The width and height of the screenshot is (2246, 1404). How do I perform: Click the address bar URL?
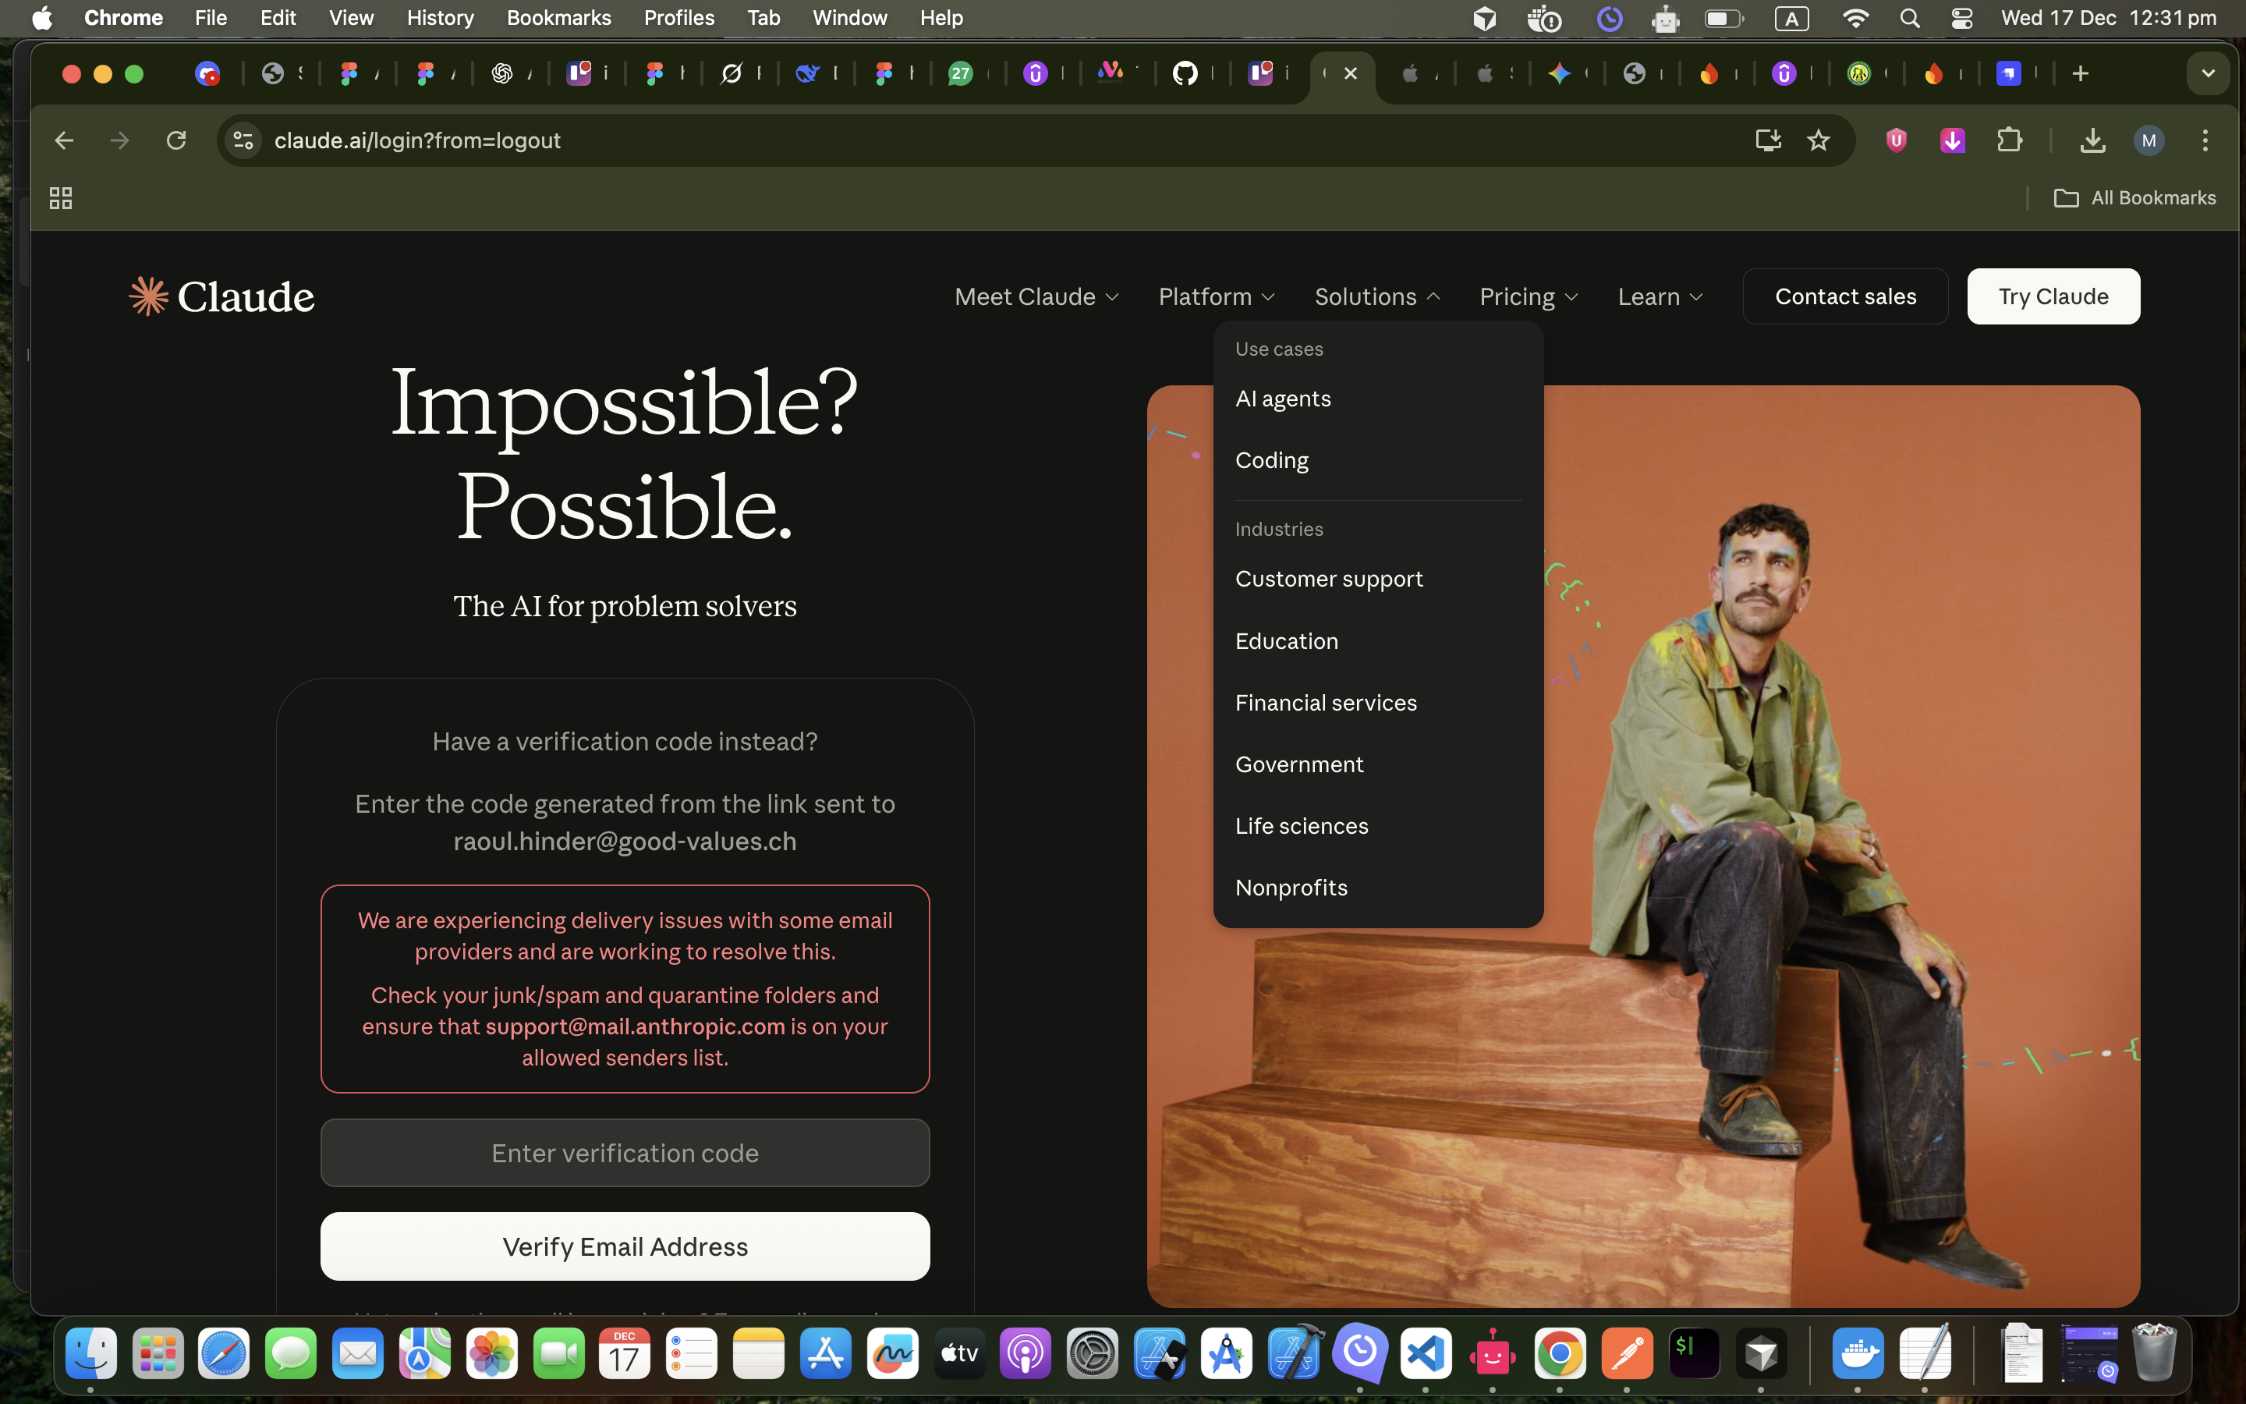point(416,140)
